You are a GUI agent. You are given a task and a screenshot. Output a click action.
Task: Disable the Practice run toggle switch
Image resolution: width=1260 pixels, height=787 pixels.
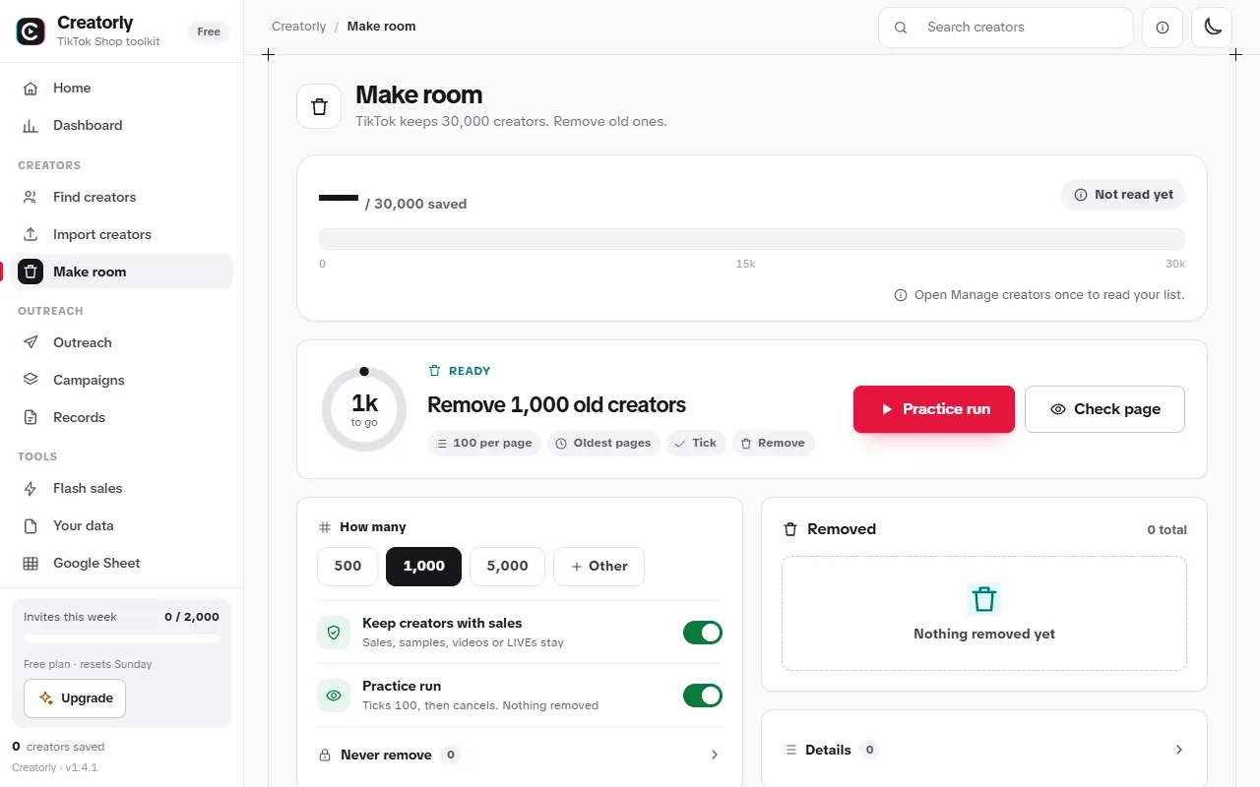tap(703, 696)
